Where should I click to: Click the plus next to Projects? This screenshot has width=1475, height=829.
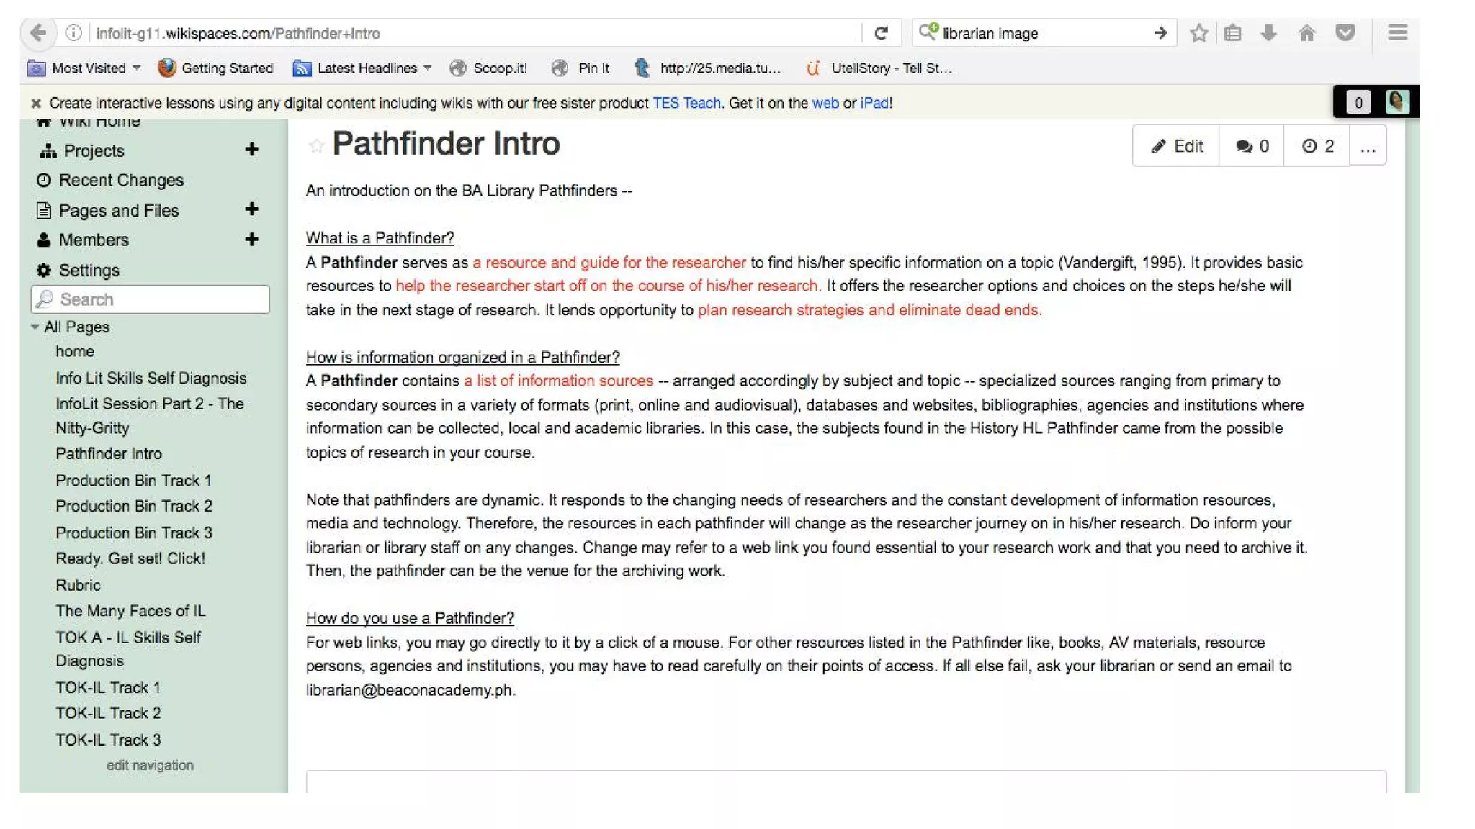click(x=251, y=150)
